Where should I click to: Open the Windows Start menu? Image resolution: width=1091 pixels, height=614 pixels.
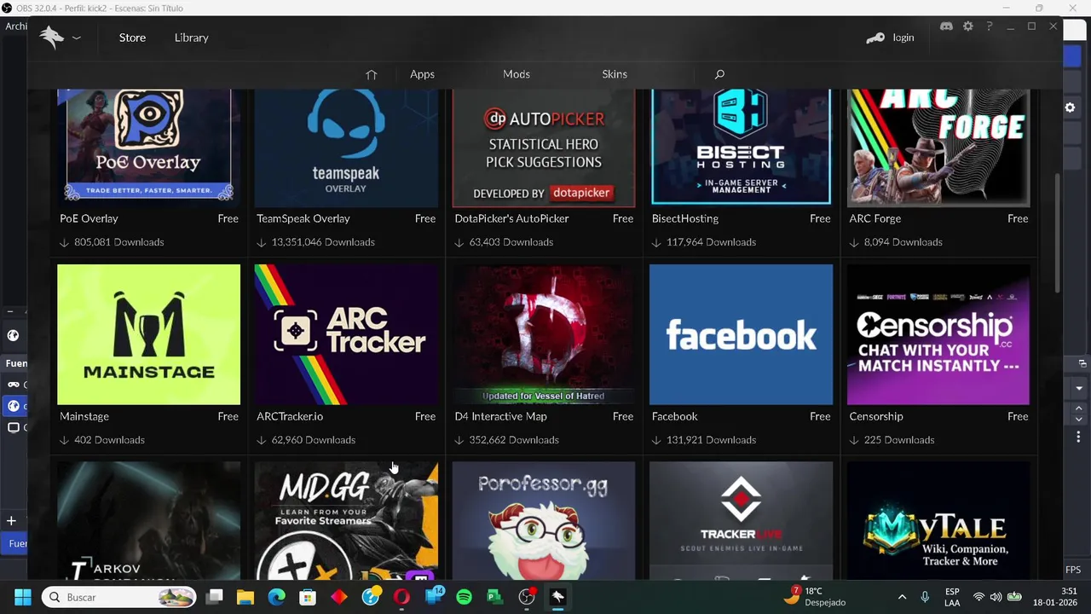23,597
